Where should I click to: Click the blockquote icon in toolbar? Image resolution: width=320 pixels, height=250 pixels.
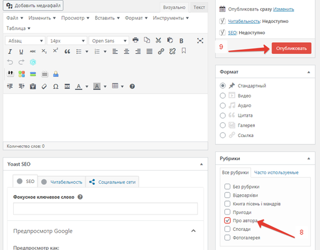pos(67,51)
